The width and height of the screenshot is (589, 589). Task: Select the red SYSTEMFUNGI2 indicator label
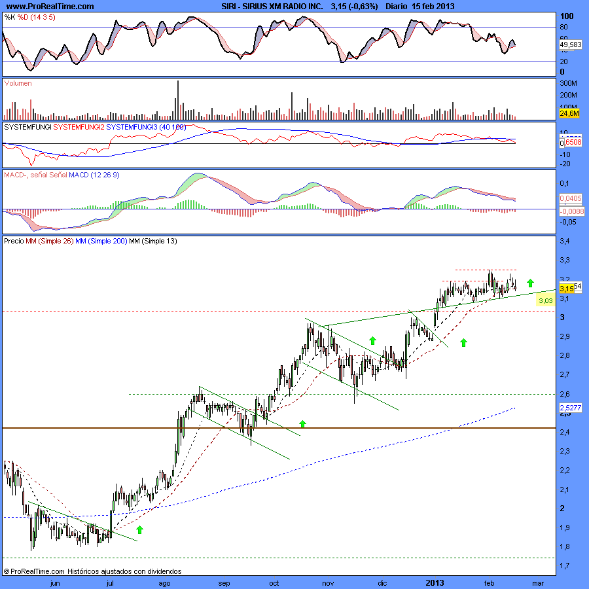(79, 128)
